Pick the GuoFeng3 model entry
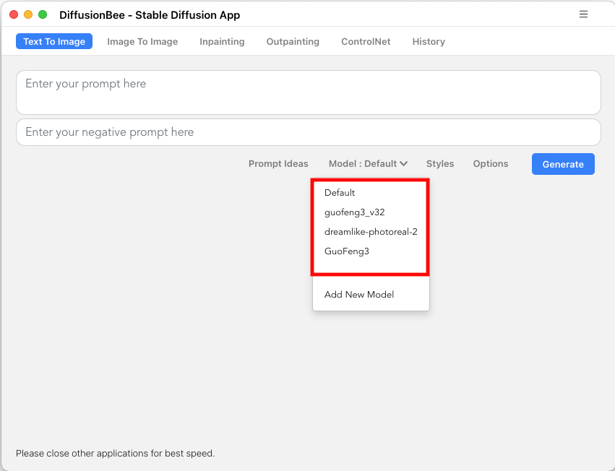 (x=347, y=251)
